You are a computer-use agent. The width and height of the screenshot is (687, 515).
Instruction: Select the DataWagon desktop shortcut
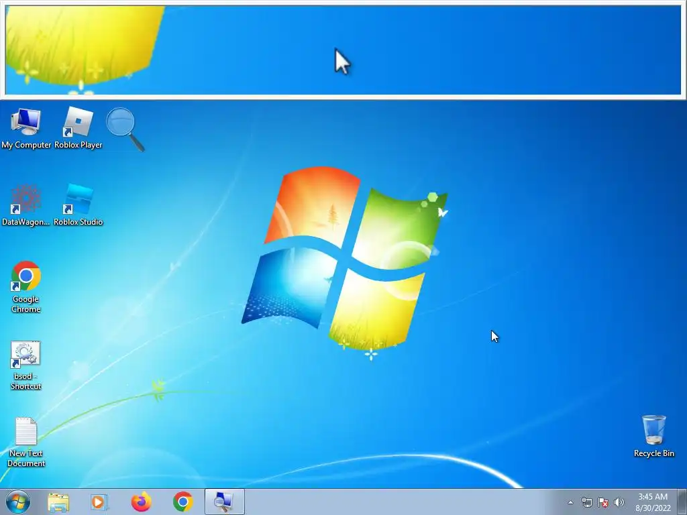(x=26, y=205)
